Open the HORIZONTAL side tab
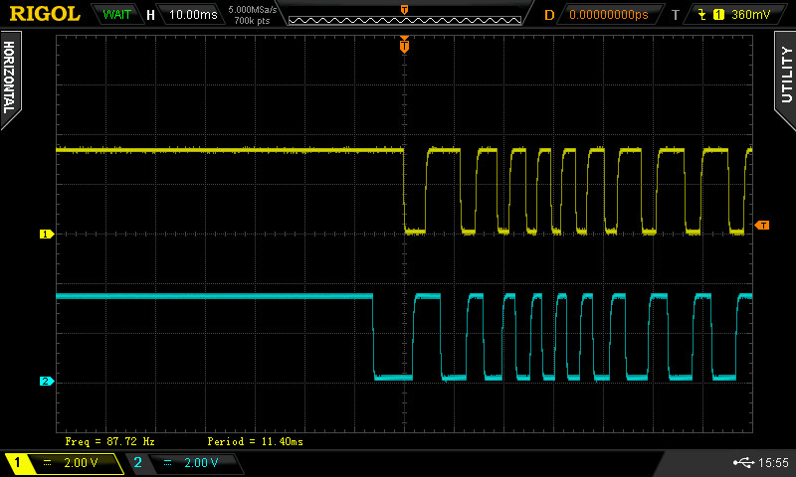The width and height of the screenshot is (796, 477). tap(10, 77)
